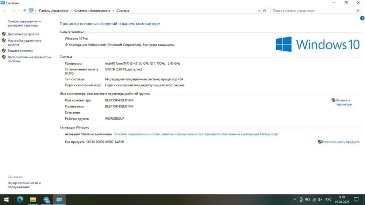The height and width of the screenshot is (205, 365).
Task: Click Полное имя value DESKTOP-DBEN14M
Action: tap(119, 107)
